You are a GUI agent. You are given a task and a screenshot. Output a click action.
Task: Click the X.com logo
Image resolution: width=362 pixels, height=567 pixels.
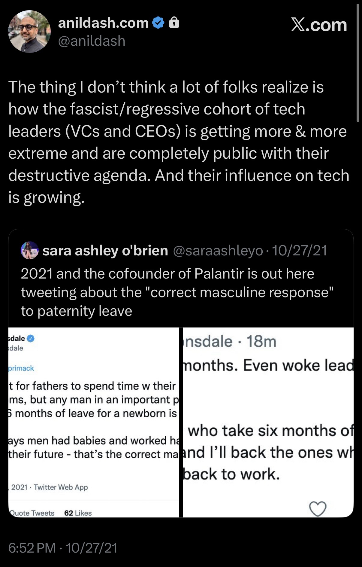point(318,25)
